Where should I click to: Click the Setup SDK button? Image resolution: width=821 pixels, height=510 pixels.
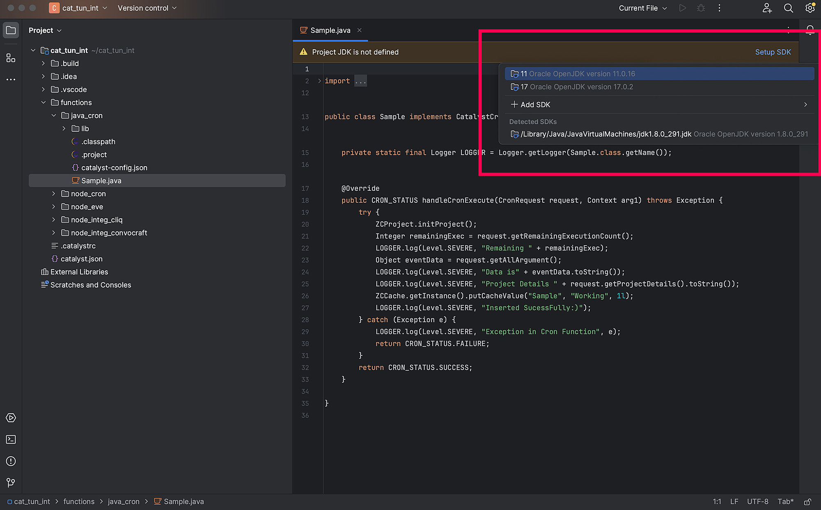(773, 52)
